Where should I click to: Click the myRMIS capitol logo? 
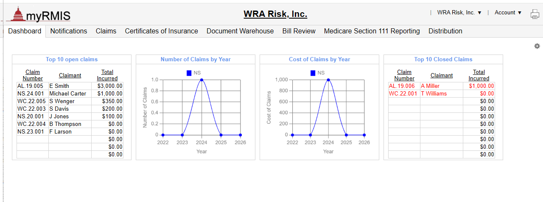[x=39, y=14]
